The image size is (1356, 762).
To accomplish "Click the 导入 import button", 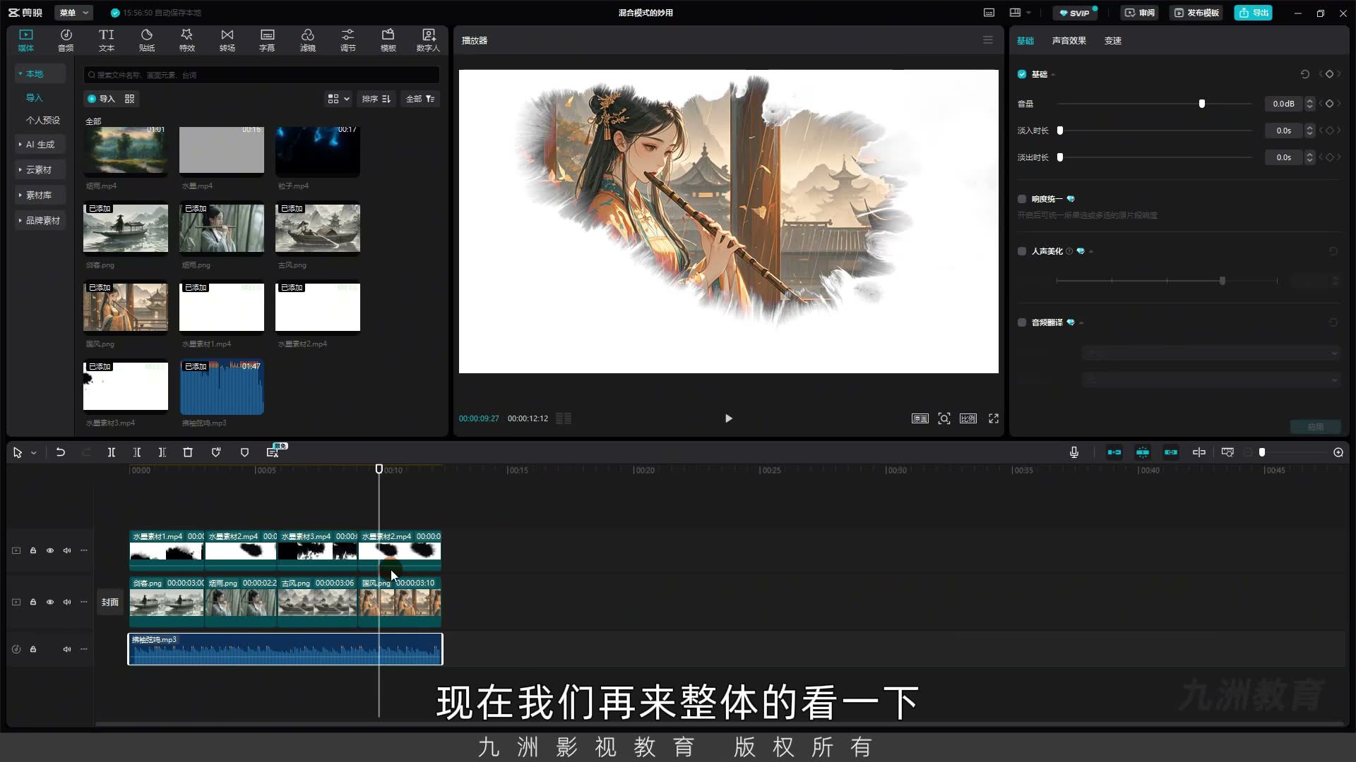I will point(101,99).
